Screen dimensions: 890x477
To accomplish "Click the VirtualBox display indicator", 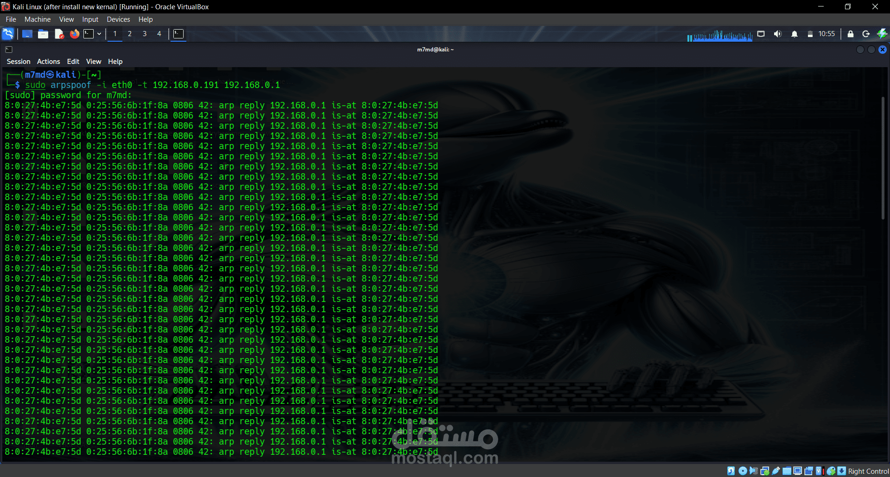I will 798,471.
